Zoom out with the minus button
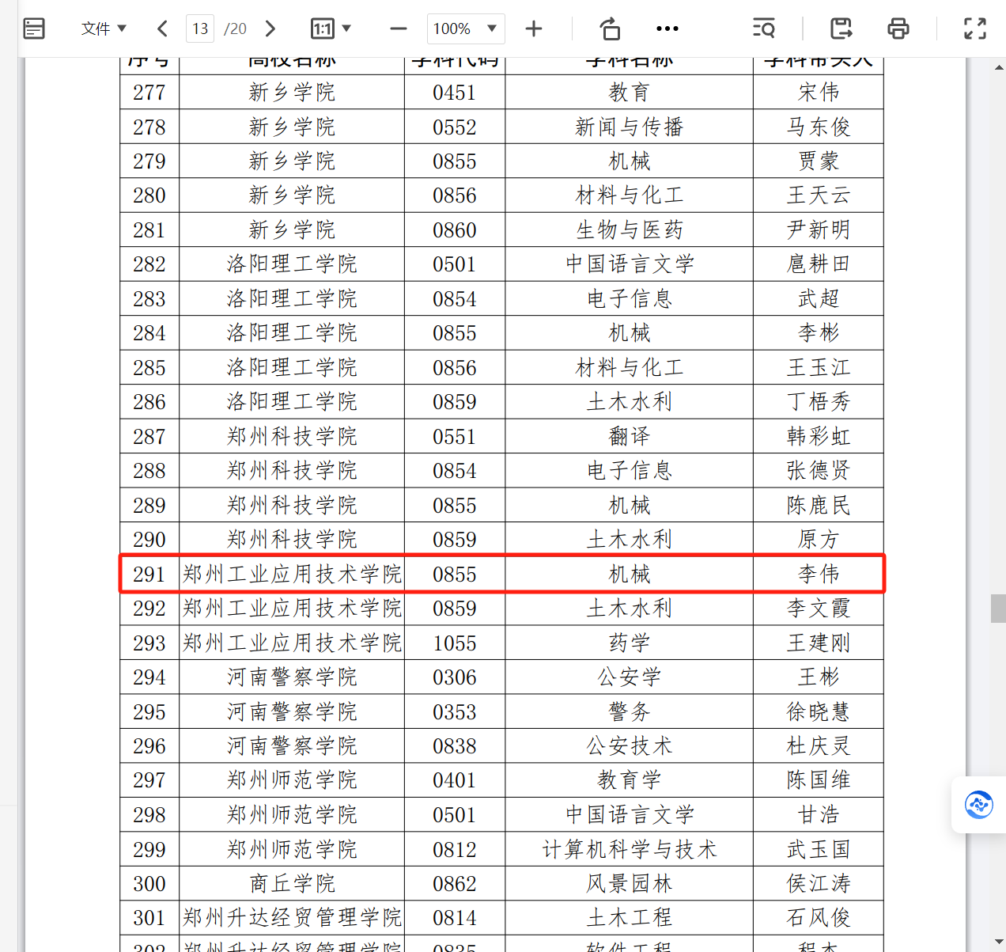Screen dimensions: 1006x952 coord(399,29)
